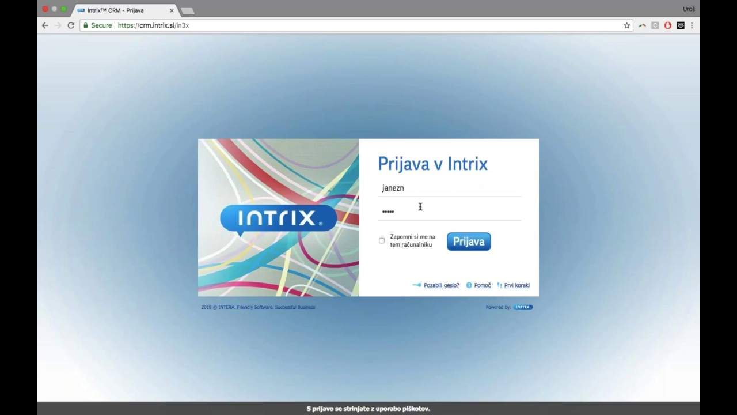Click the Intrix logo on the login panel
Viewport: 737px width, 415px height.
(278, 219)
